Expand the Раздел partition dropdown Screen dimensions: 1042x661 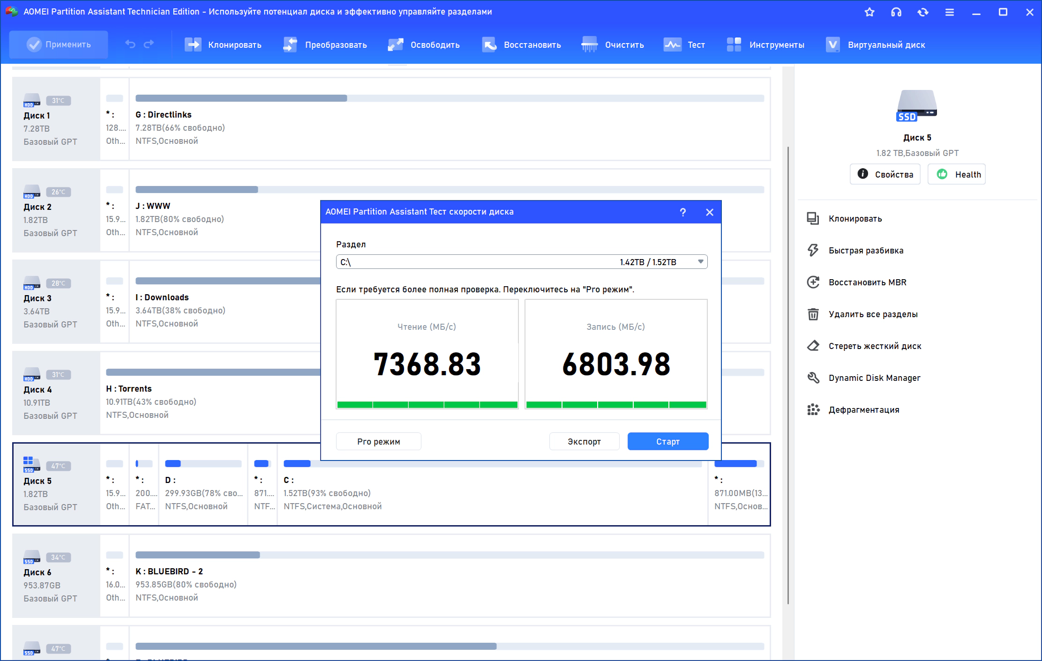coord(522,262)
